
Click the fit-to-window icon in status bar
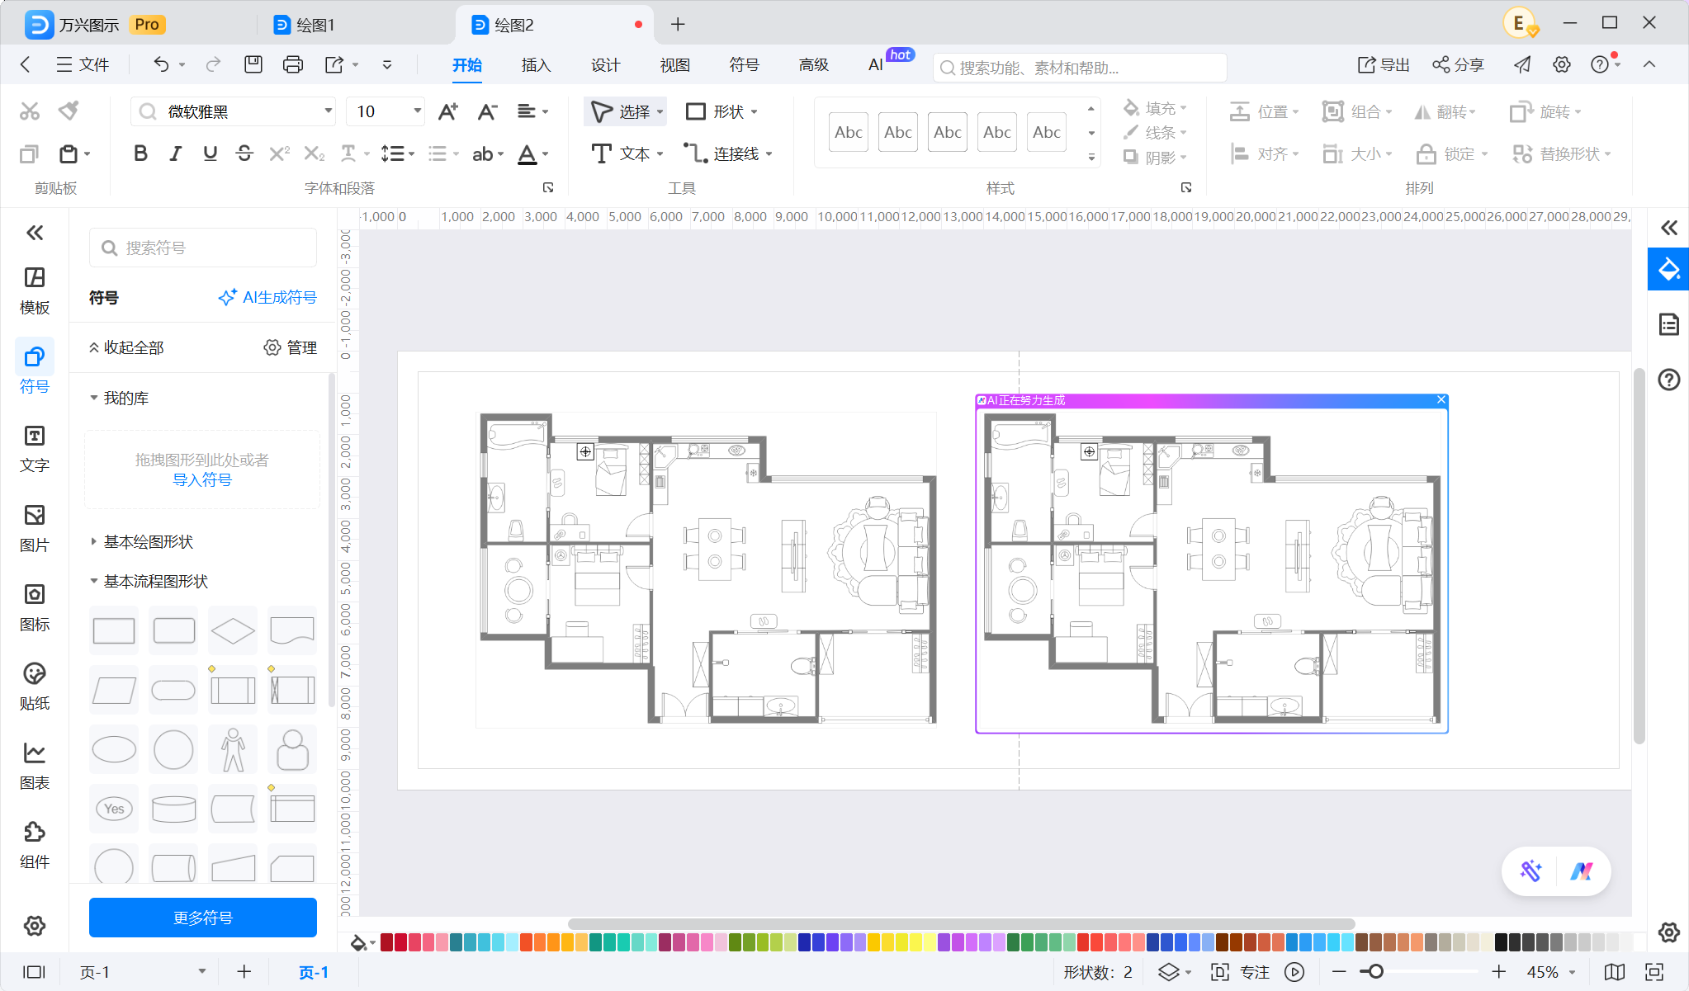point(1654,972)
